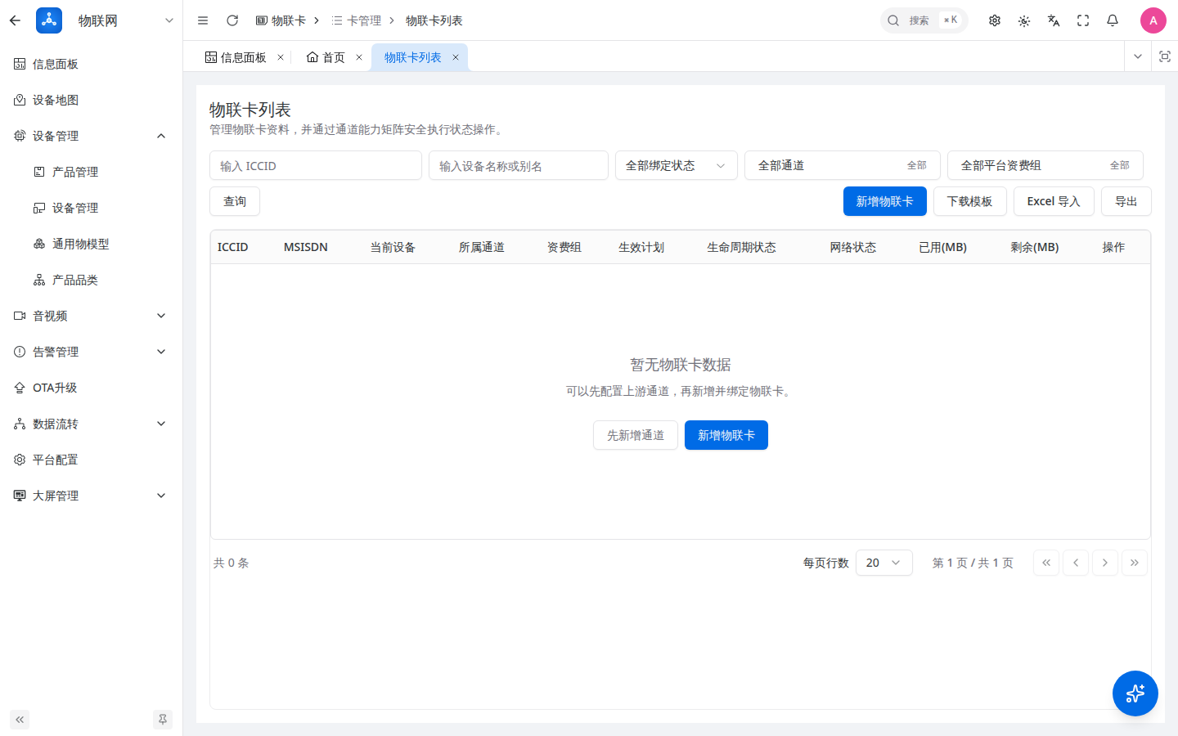Click the toolbar 新增物联卡 button
Screen dimensions: 1178x736
885,201
